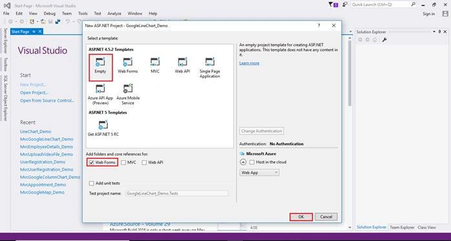Select the Solution Explorer bottom tab
This screenshot has height=241, width=451.
pos(372,227)
